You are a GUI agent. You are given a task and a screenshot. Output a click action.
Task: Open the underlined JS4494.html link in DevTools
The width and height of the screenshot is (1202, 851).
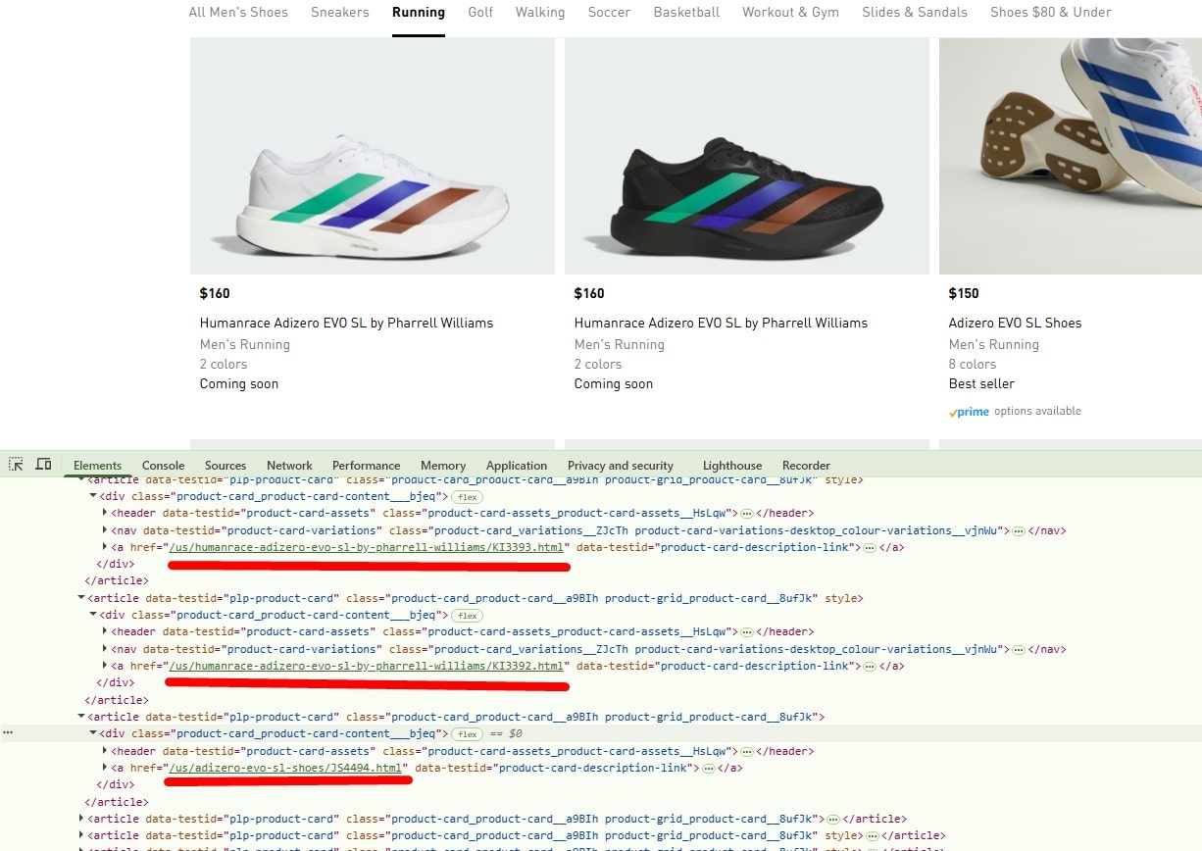287,768
